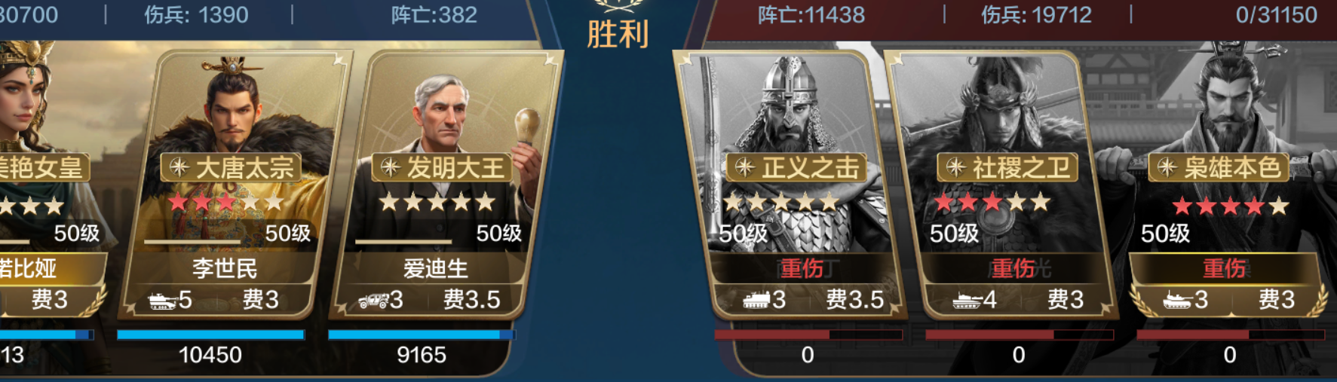
Task: Click the emblem beside the 发明大王 title
Action: pos(390,167)
